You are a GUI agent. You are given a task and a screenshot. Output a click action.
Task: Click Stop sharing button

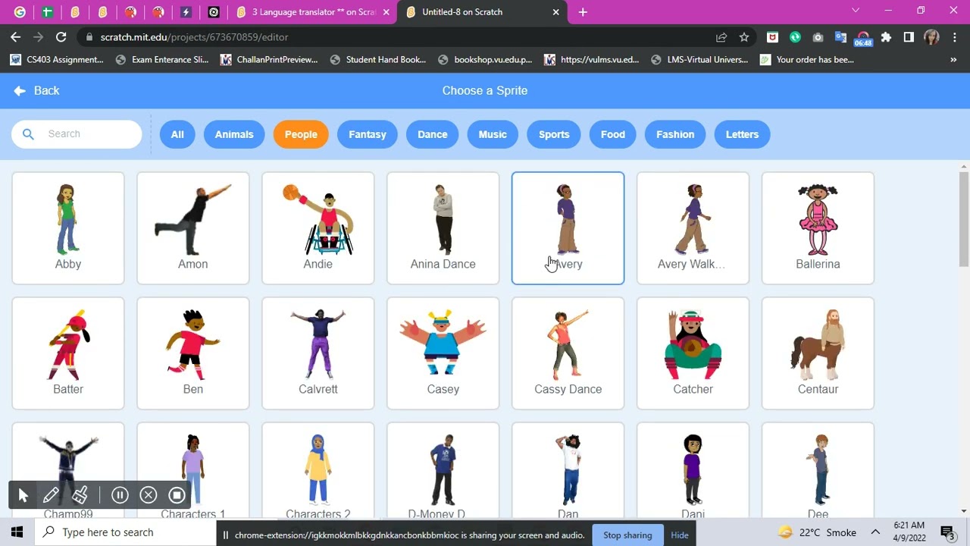coord(627,535)
